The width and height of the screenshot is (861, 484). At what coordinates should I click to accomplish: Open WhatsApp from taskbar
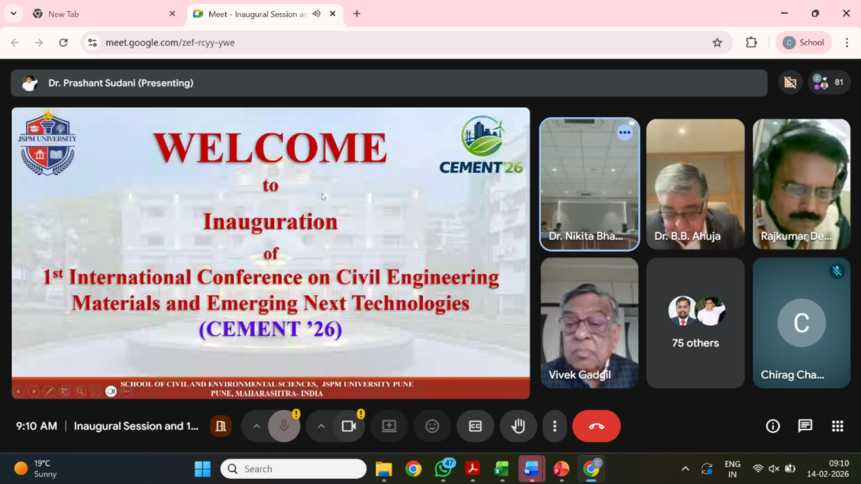pos(443,469)
